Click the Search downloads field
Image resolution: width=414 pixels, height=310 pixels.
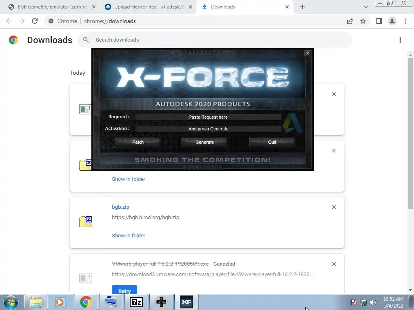[x=215, y=40]
